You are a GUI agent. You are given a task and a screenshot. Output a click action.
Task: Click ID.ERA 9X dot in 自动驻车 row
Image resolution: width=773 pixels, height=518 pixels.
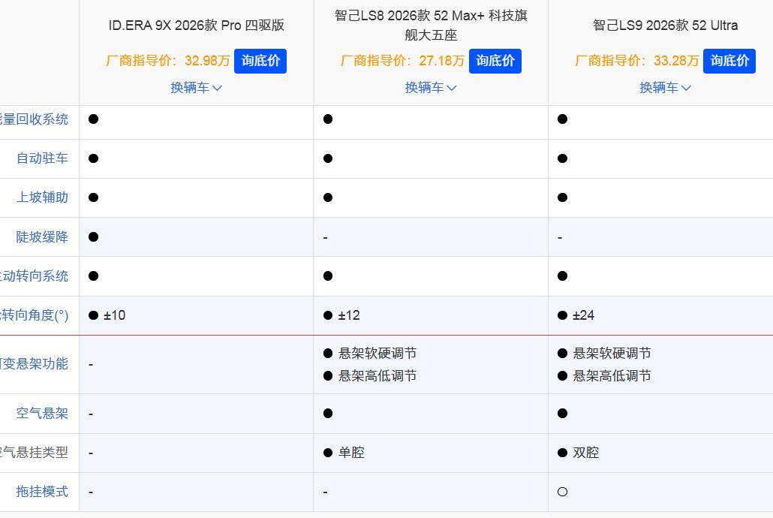click(x=94, y=158)
